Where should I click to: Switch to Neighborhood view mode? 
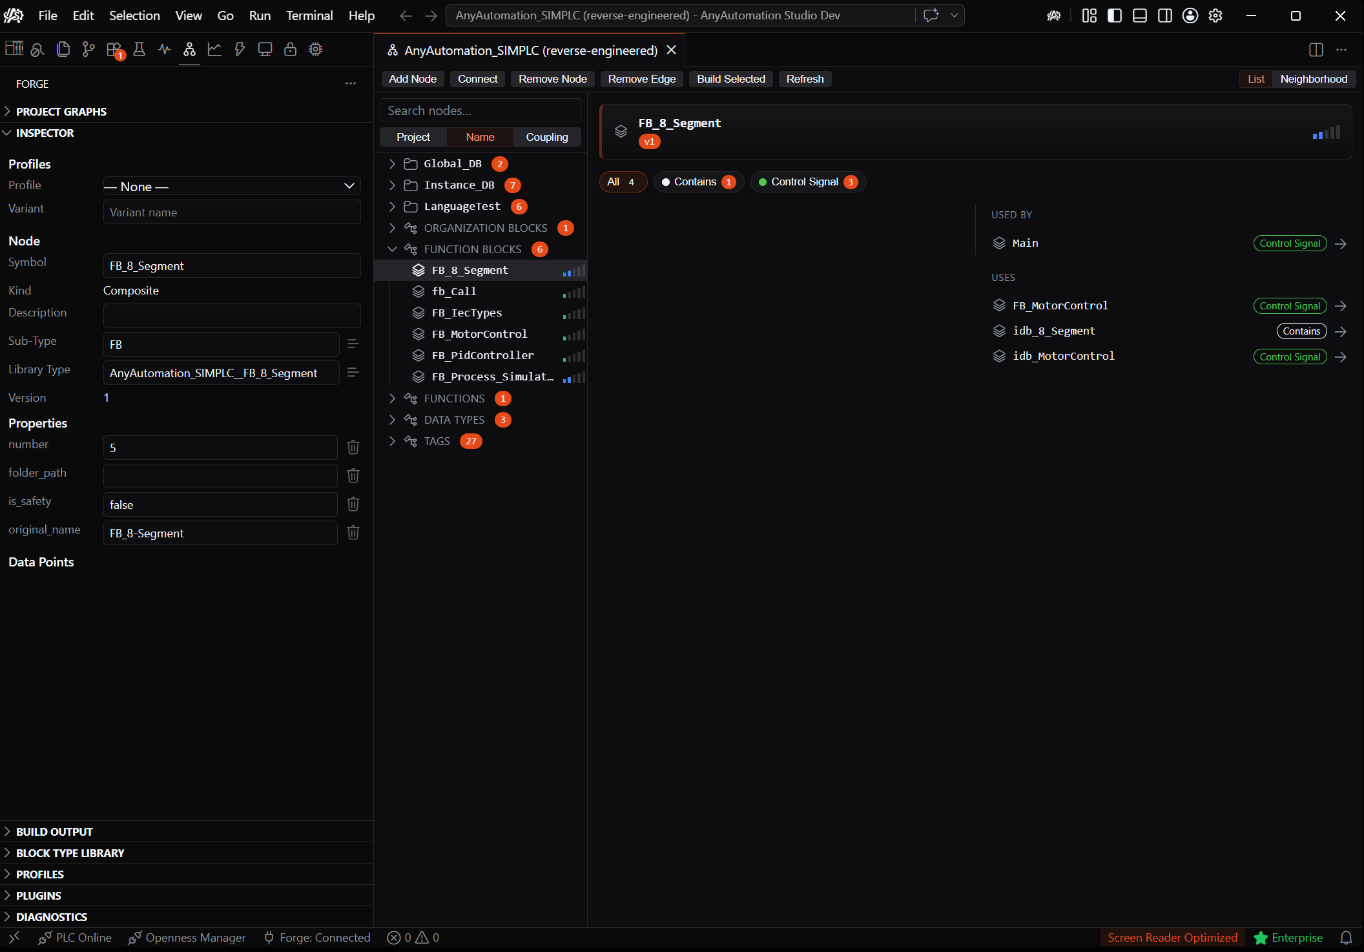point(1314,79)
